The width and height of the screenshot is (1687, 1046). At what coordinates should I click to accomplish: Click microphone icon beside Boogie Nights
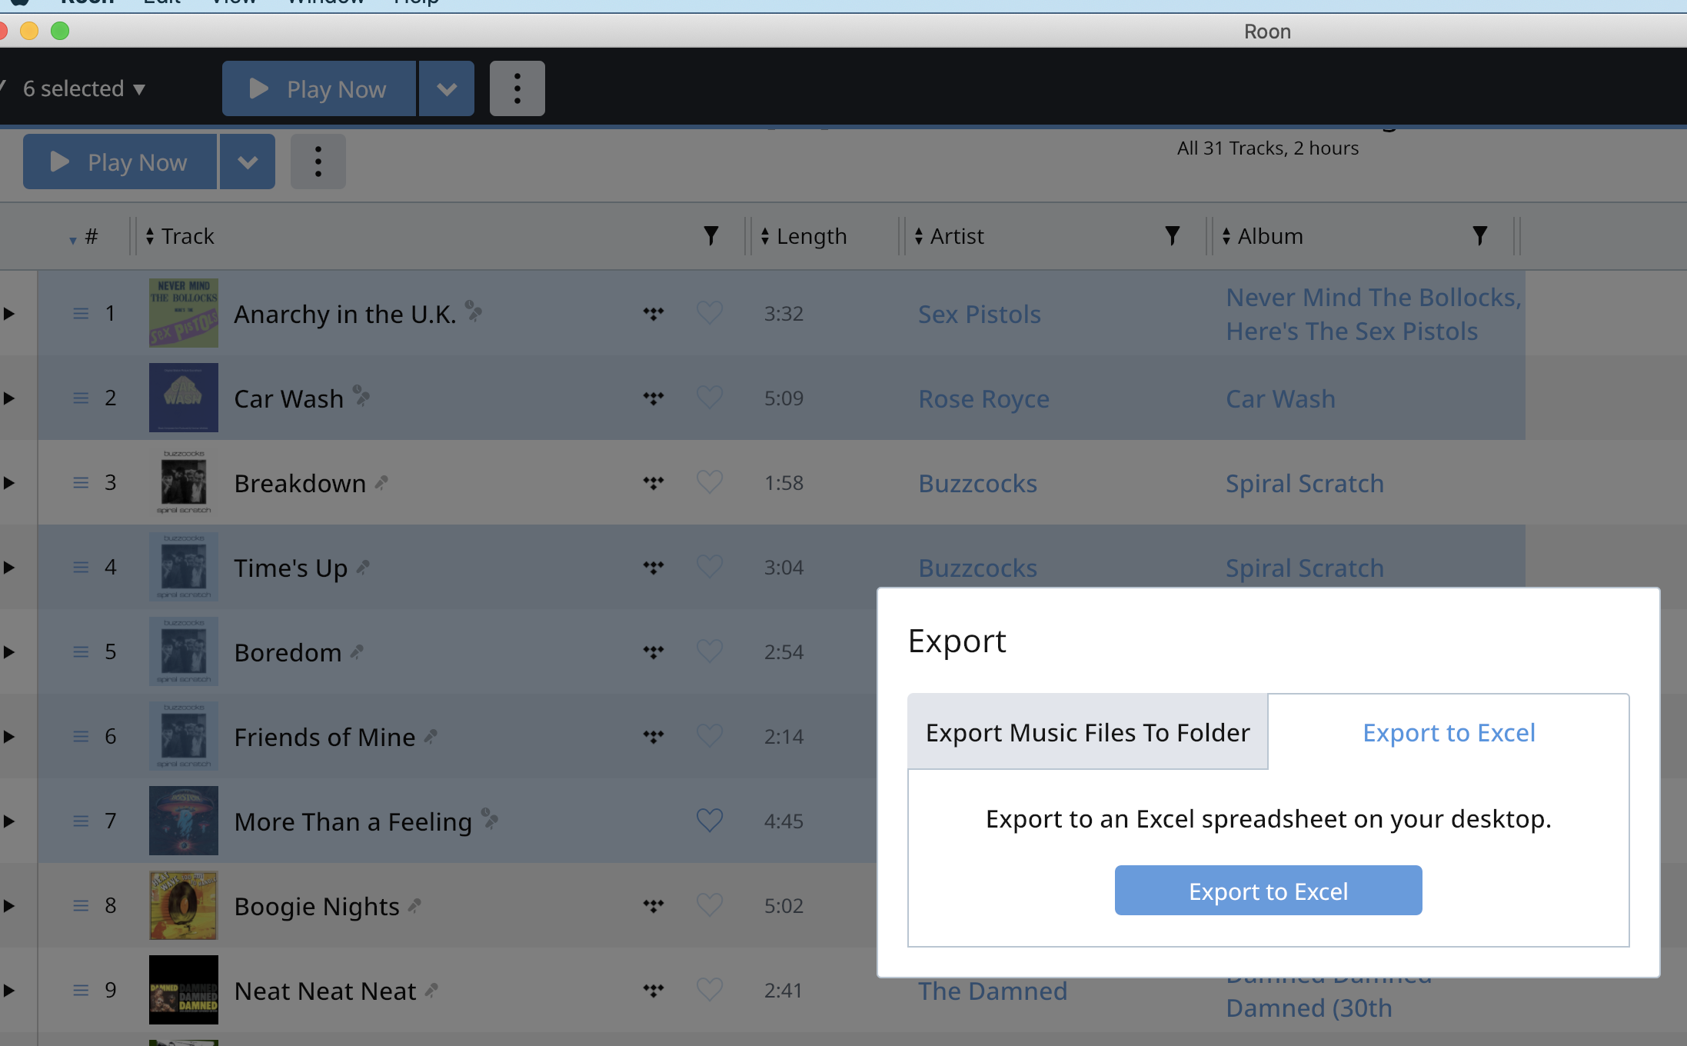(x=414, y=906)
